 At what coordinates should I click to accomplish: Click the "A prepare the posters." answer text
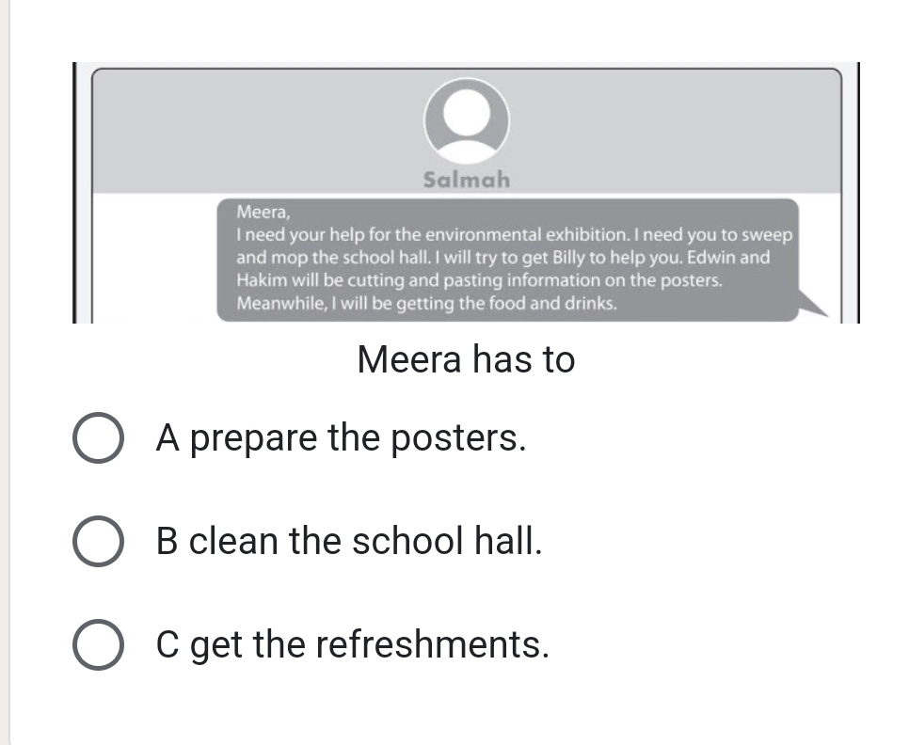[x=341, y=437]
